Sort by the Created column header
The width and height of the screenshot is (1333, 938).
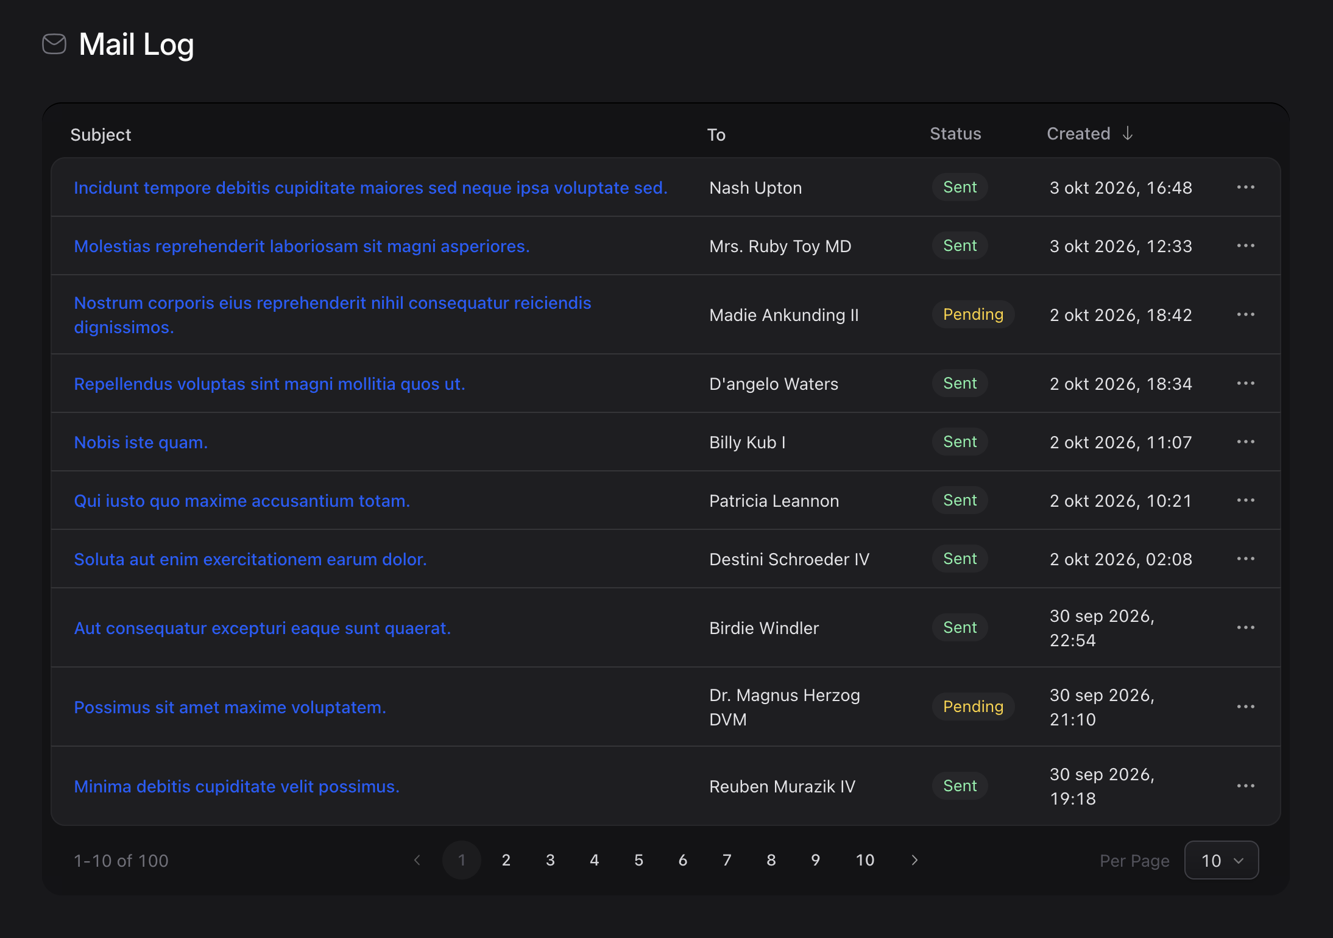[x=1089, y=133]
